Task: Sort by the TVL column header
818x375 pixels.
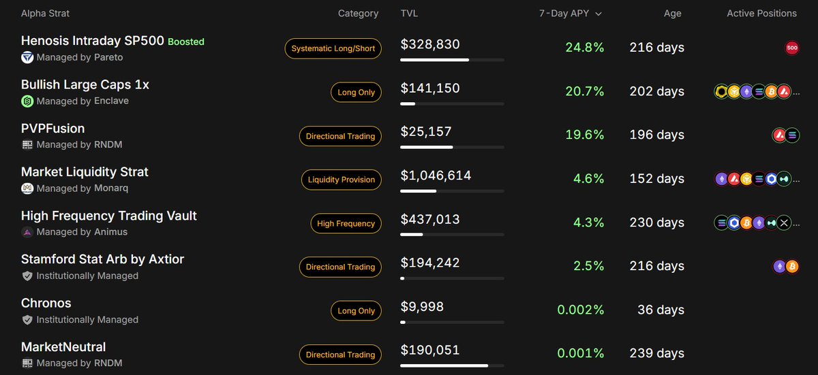Action: (x=410, y=13)
